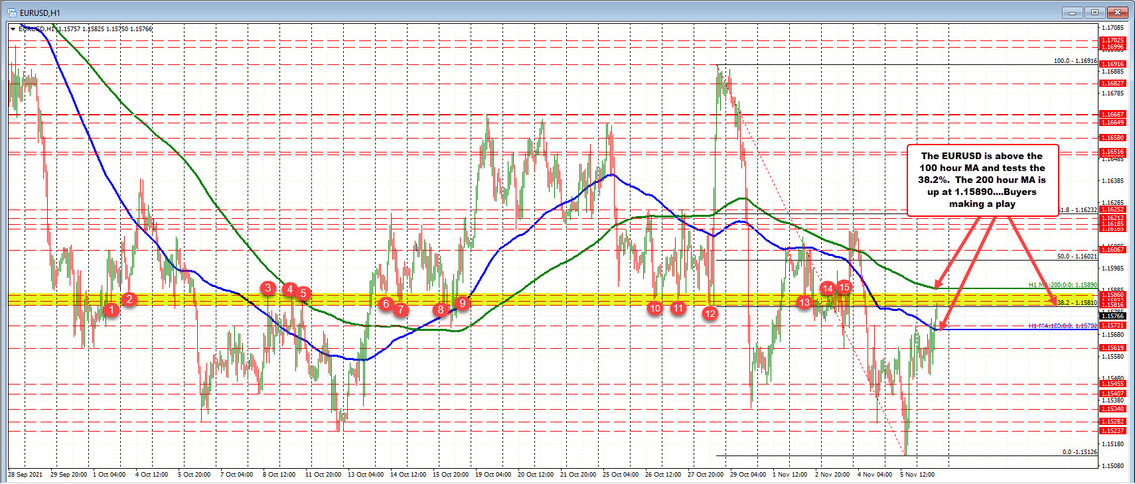The height and width of the screenshot is (484, 1135).
Task: Click the '19 Oct 04:00' time axis label
Action: (493, 475)
